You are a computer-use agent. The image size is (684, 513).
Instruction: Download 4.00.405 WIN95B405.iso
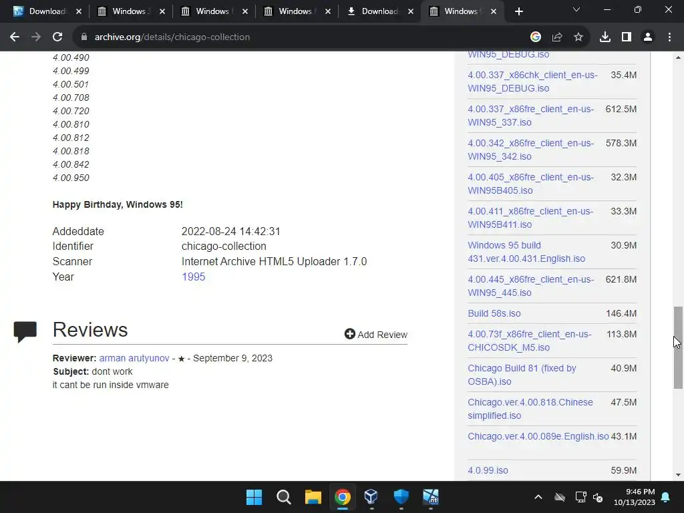[531, 184]
